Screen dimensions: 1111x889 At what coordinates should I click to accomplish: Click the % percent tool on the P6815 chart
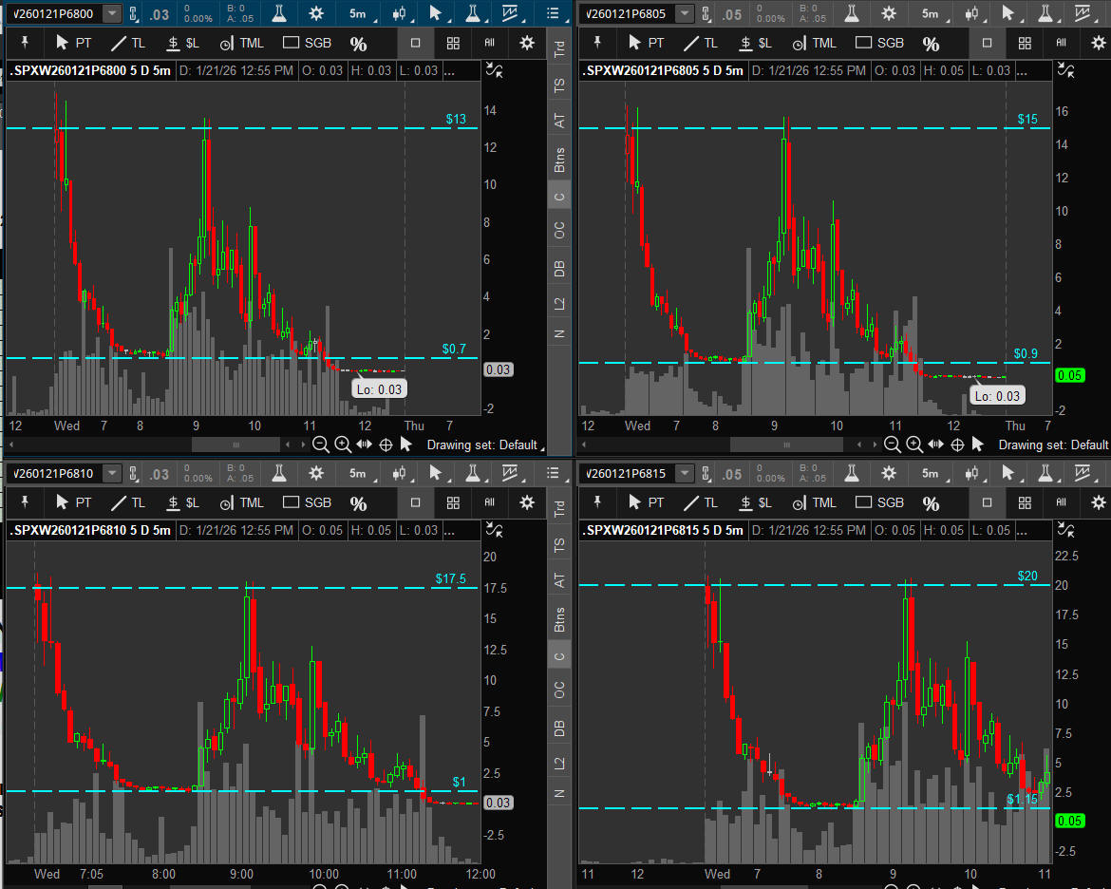(x=931, y=502)
